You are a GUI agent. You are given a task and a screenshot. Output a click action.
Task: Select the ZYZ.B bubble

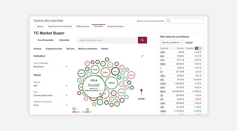click(x=95, y=69)
